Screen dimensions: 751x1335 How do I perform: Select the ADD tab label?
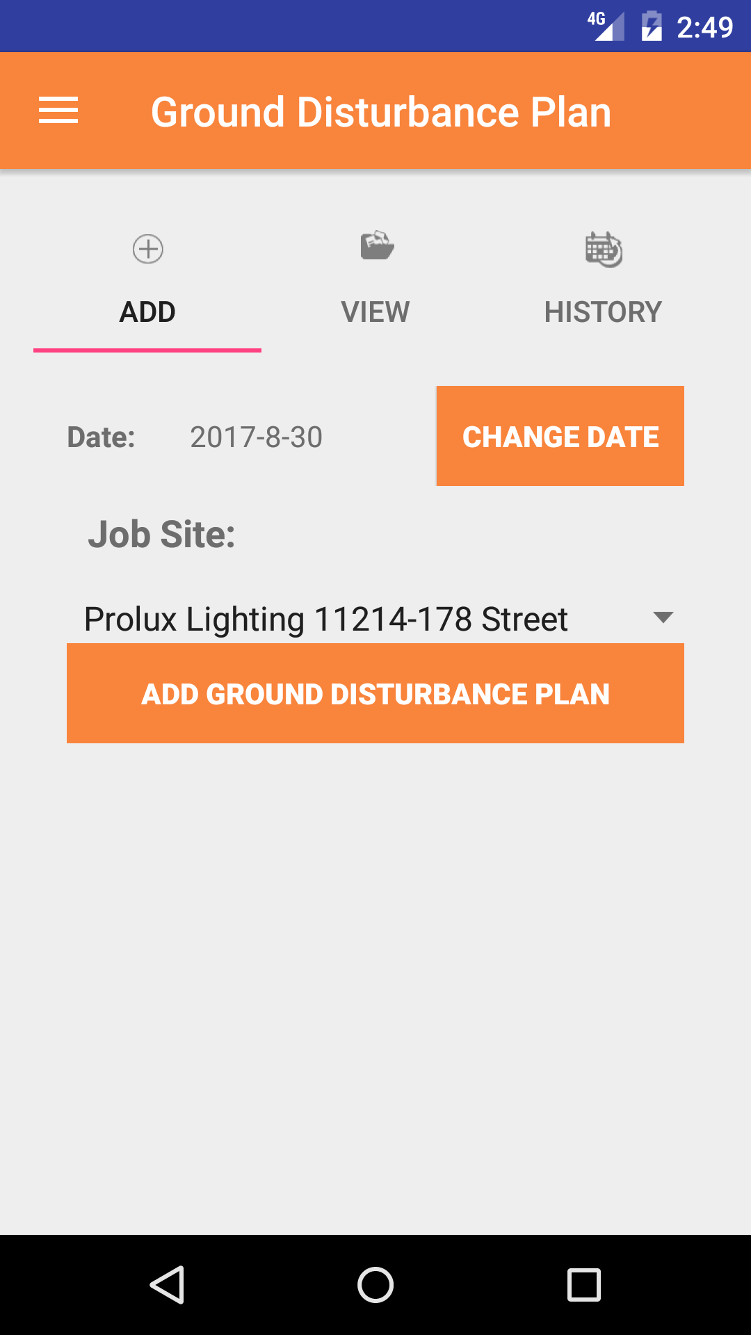click(147, 311)
